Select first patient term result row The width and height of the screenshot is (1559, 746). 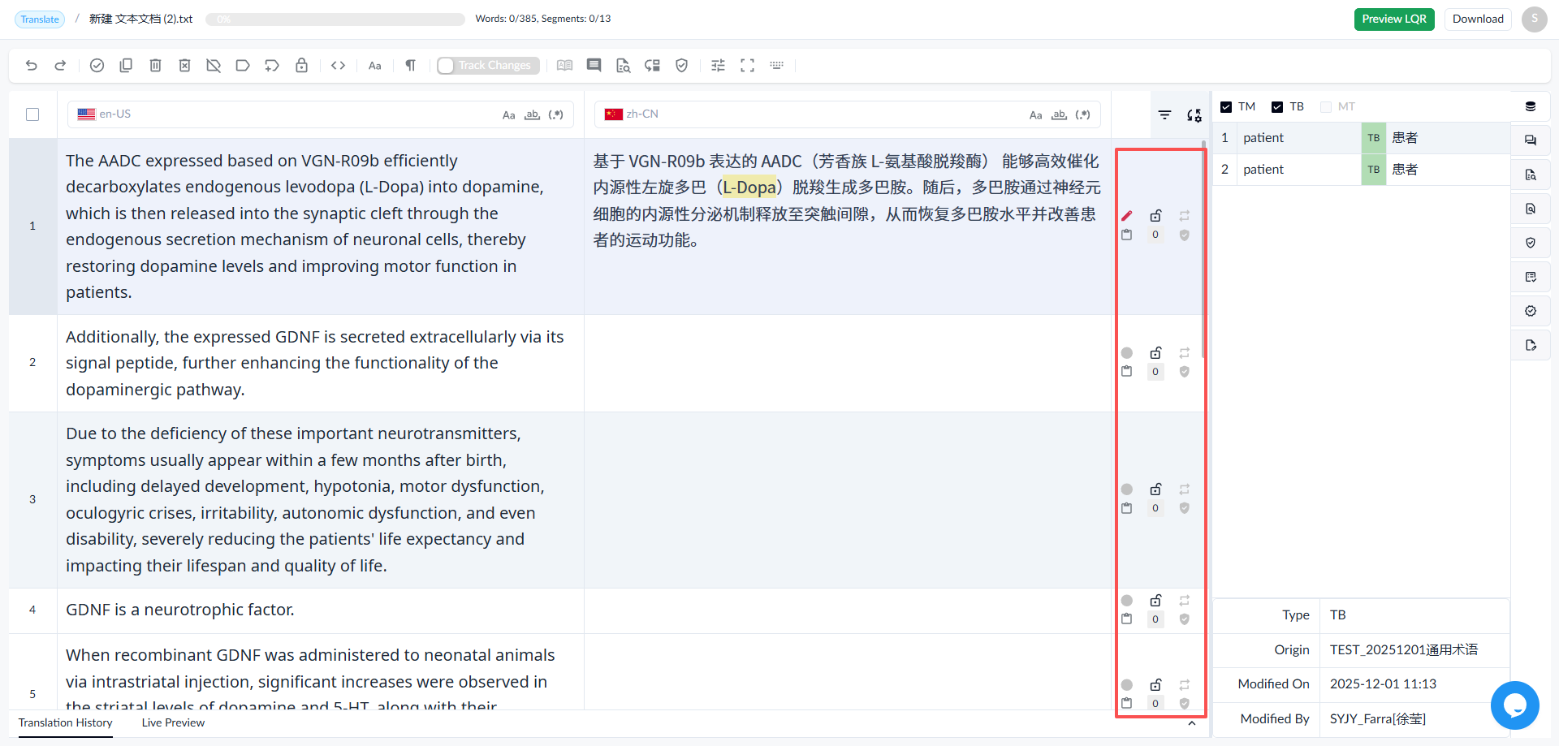tap(1362, 138)
